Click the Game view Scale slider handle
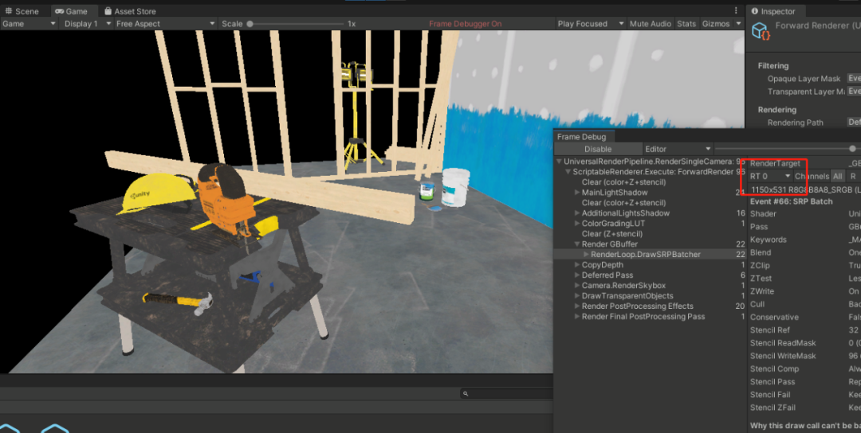861x433 pixels. tap(250, 24)
